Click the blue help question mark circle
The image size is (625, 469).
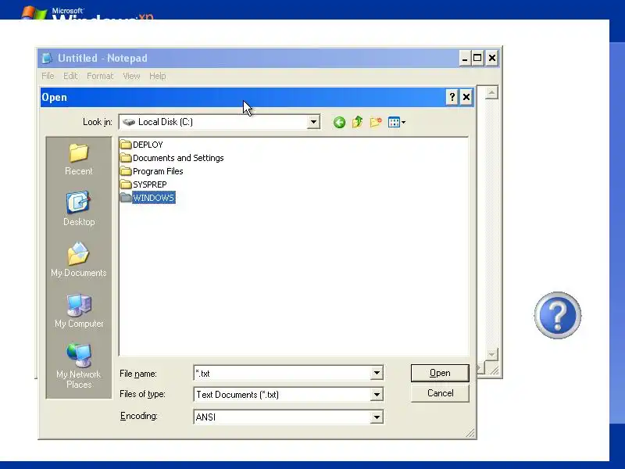coord(557,315)
